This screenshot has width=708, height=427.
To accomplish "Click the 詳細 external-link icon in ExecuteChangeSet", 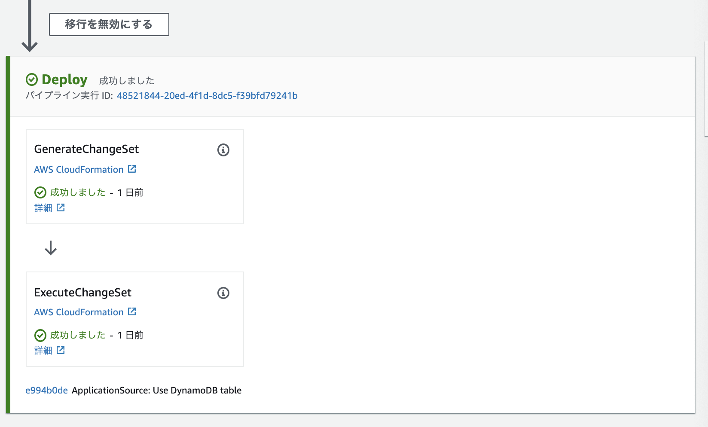I will click(x=61, y=350).
